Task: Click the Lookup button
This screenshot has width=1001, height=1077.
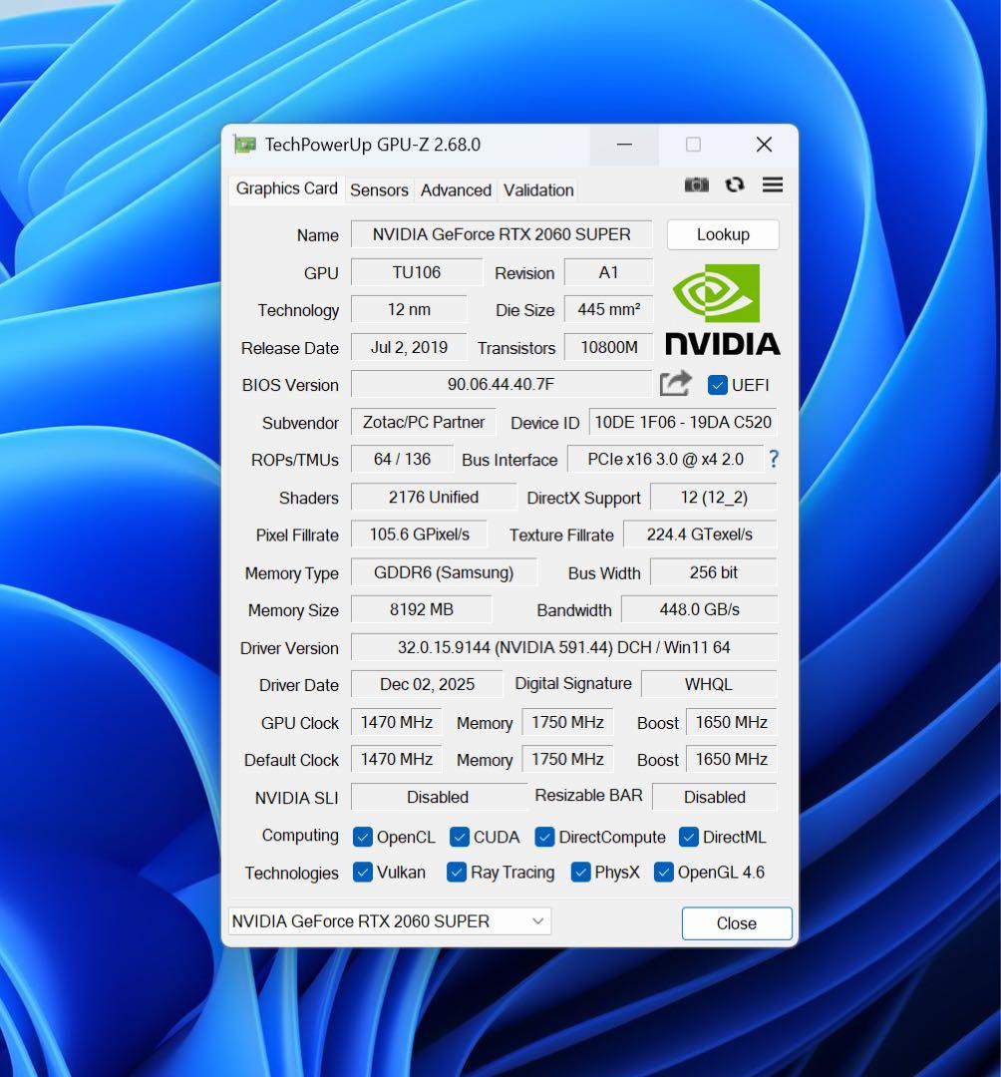Action: [723, 234]
